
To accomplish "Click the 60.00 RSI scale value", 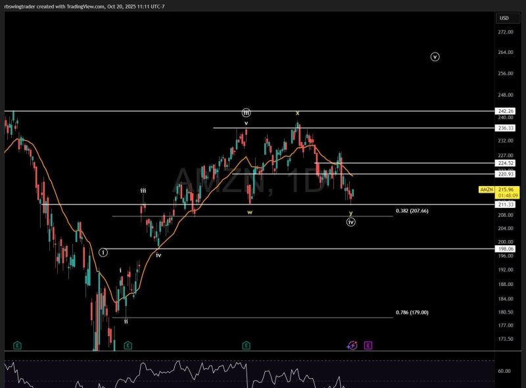I will click(504, 371).
